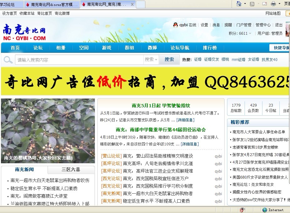Screen dimensions: 290x213
Task: Click 退出 to log out
Action: click(279, 25)
